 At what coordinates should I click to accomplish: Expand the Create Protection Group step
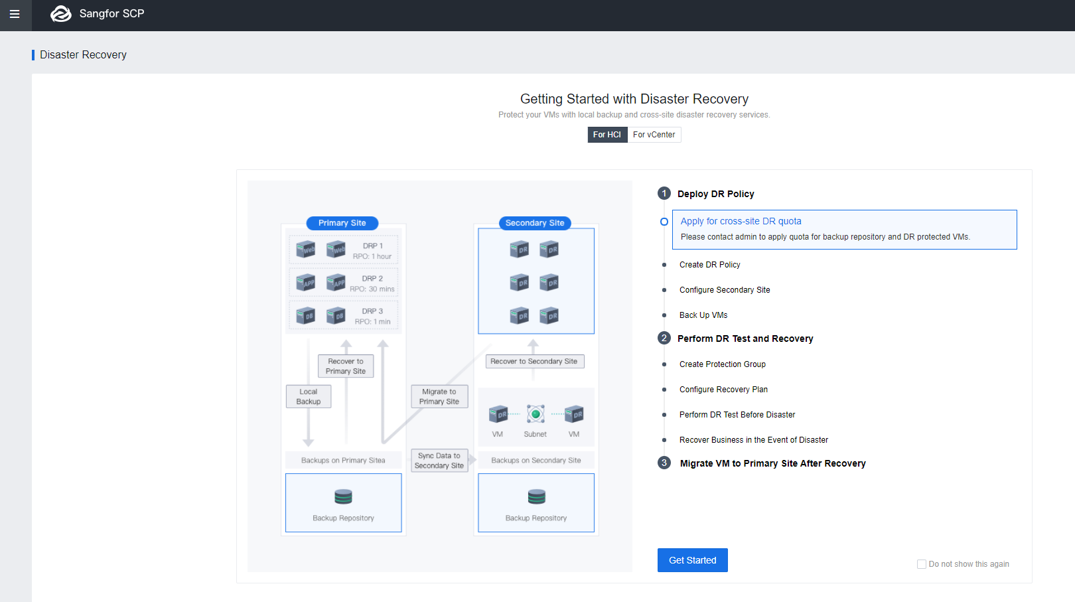point(722,364)
